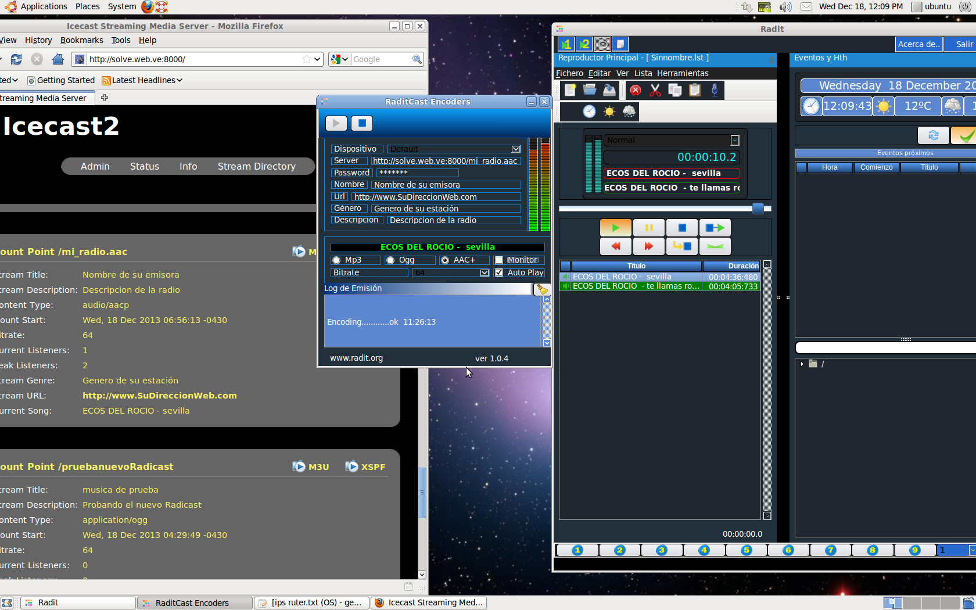Viewport: 976px width, 610px height.
Task: Select playlist row ECOS DEL ROCIO te llamas
Action: pyautogui.click(x=660, y=286)
